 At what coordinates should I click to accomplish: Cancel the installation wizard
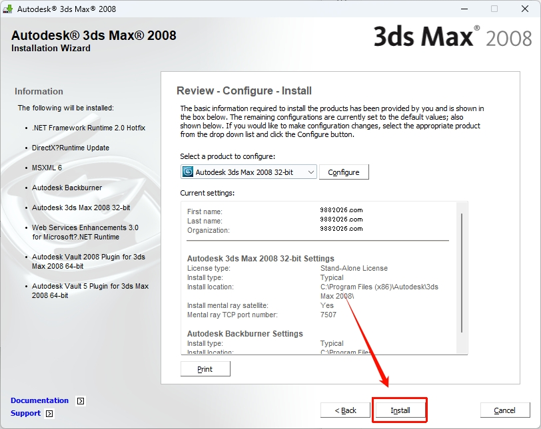(504, 410)
